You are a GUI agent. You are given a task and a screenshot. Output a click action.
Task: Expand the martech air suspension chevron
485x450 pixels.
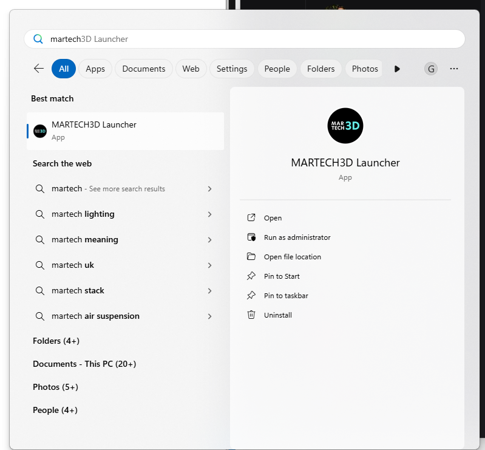pos(209,316)
